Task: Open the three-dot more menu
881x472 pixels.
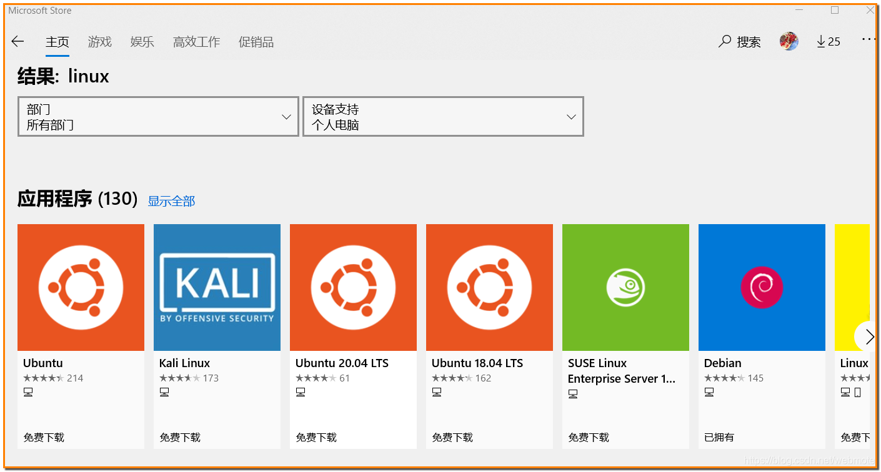Action: pyautogui.click(x=869, y=39)
